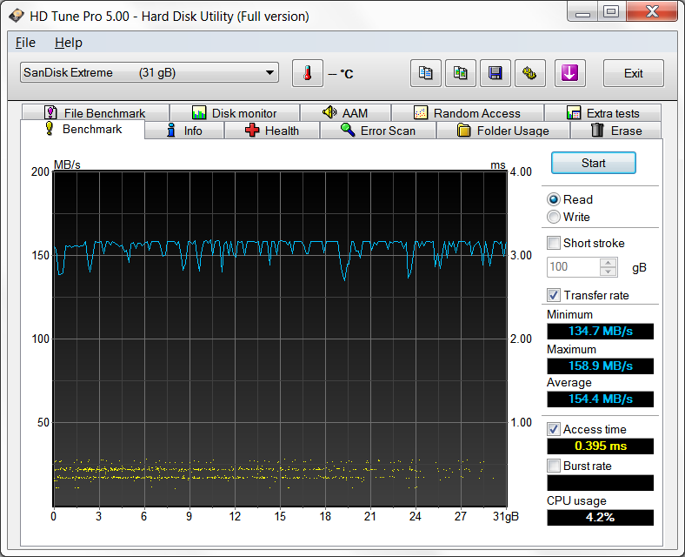
Task: Click the Minimum 134.7 MB/s value
Action: (601, 332)
